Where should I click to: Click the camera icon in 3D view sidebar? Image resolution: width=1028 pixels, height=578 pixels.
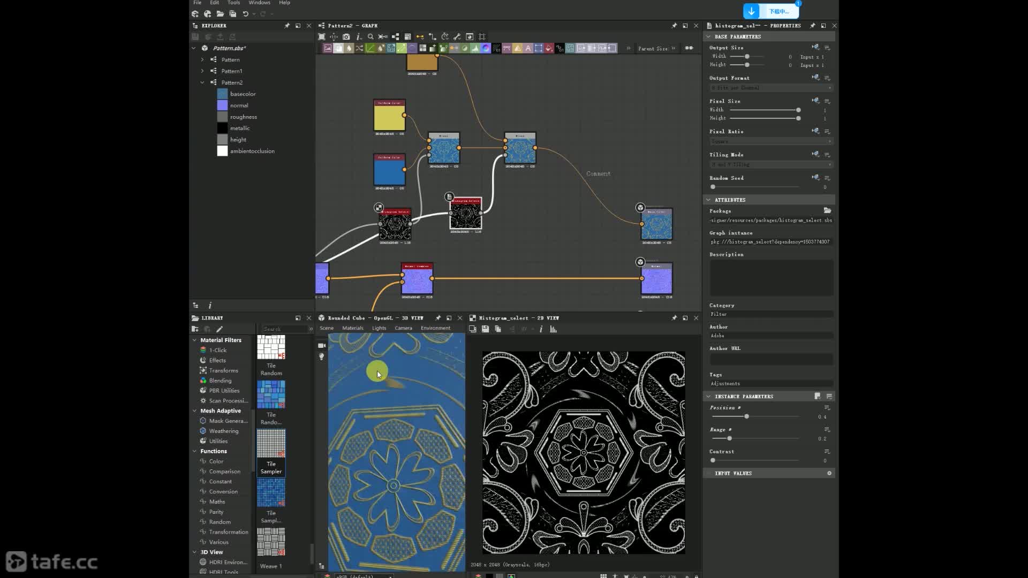tap(322, 346)
